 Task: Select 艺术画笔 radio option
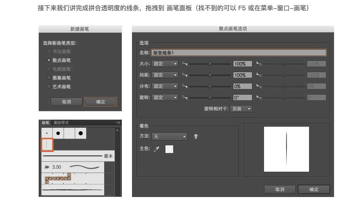tap(49, 87)
